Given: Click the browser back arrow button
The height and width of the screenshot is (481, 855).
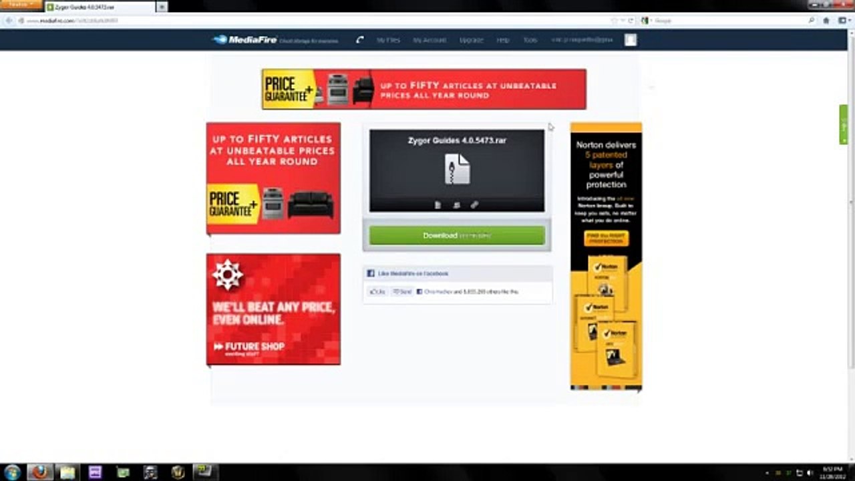Looking at the screenshot, I should point(8,21).
